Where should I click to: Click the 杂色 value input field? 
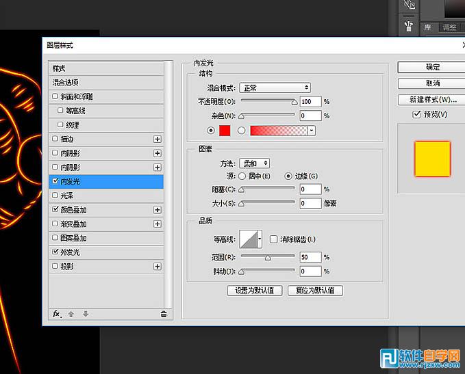(x=310, y=116)
